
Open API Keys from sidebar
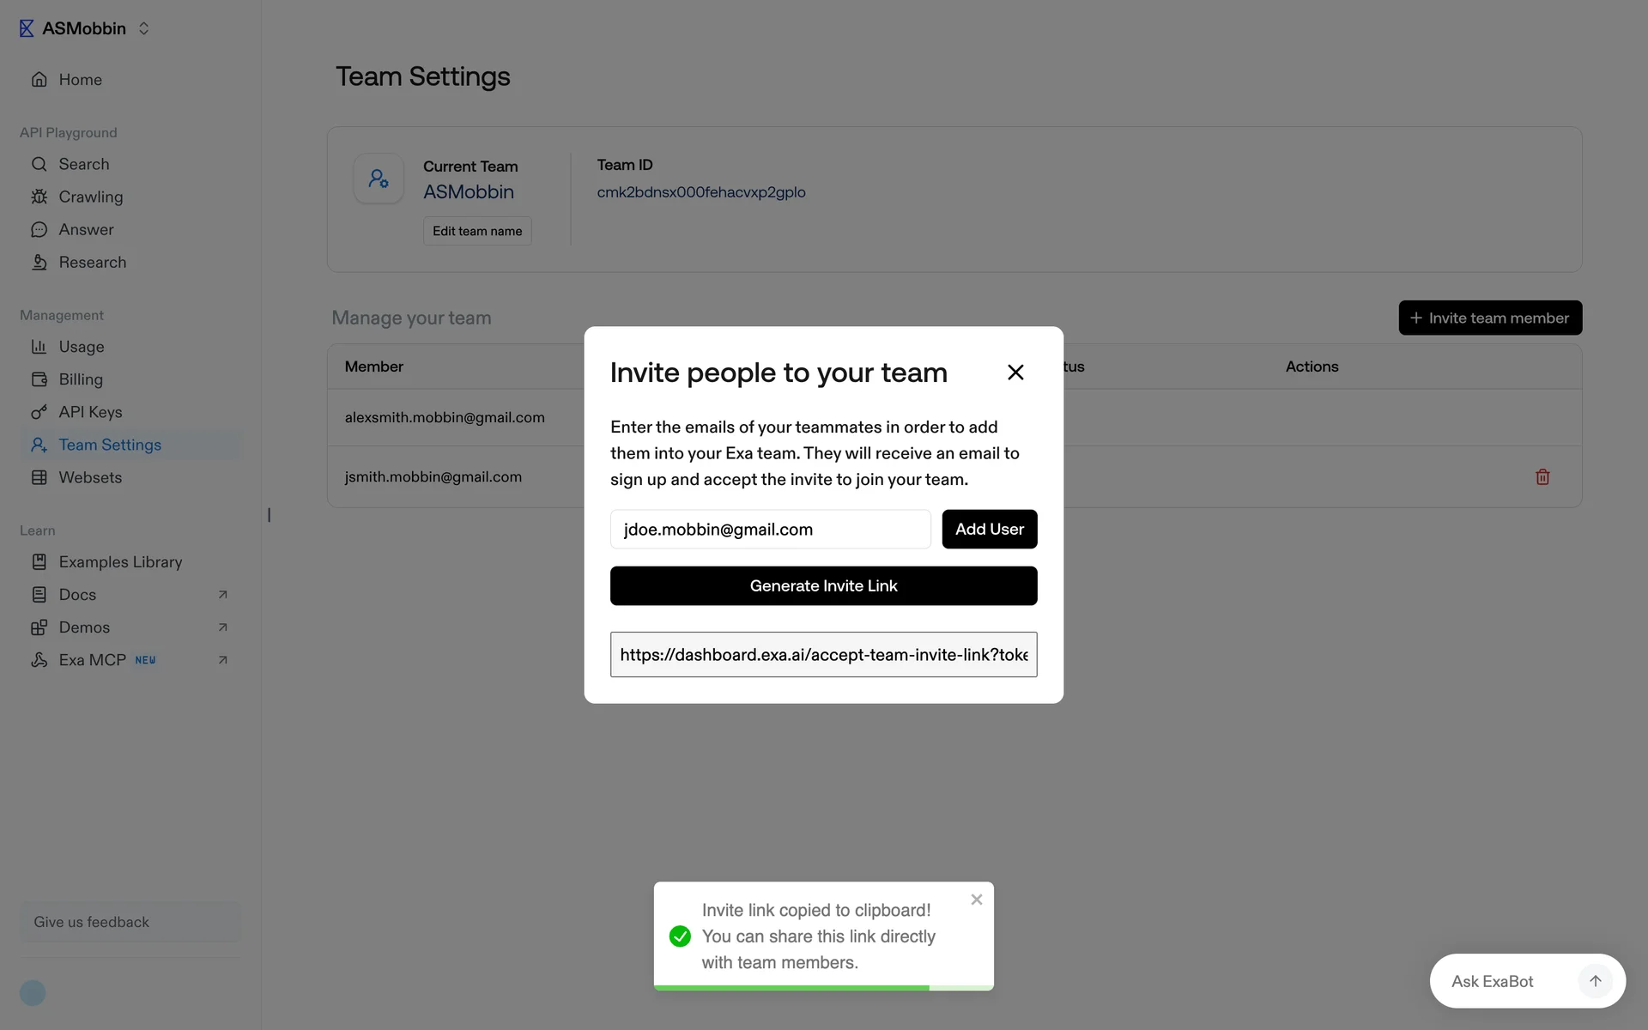click(90, 412)
